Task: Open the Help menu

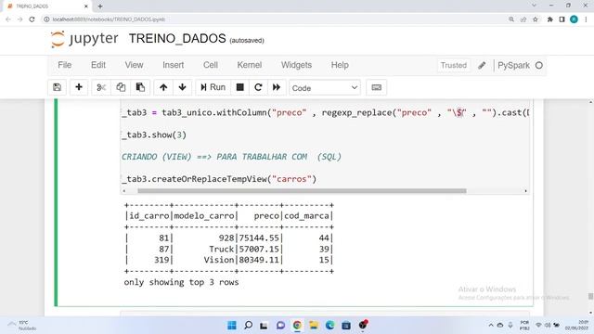Action: click(x=340, y=65)
